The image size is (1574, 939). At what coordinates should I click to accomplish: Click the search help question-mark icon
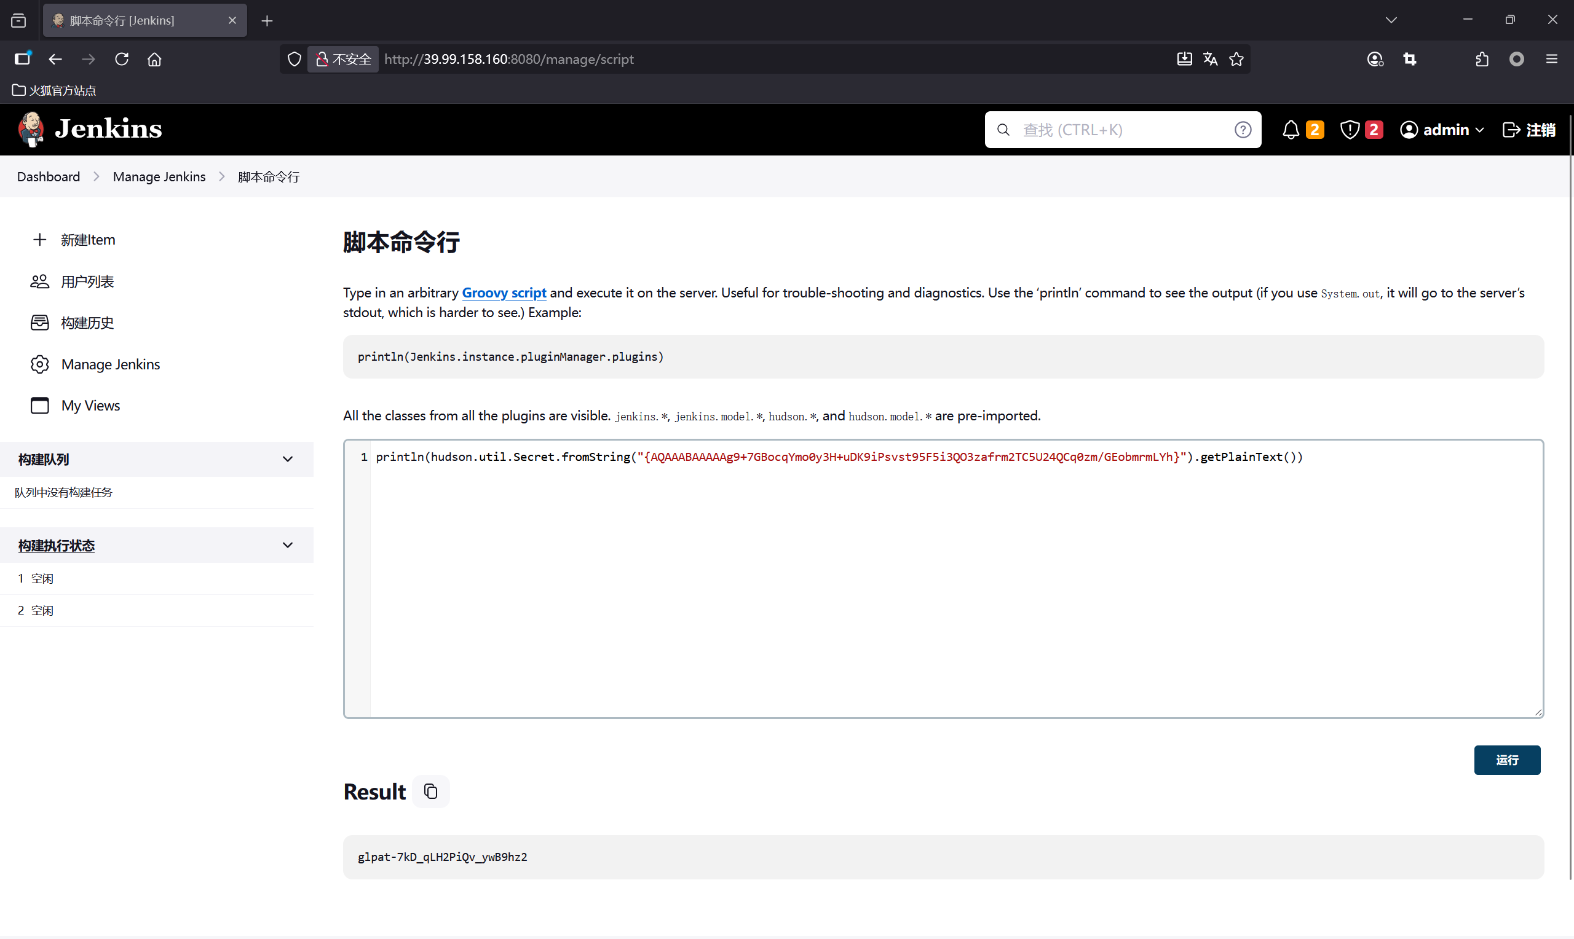pos(1243,130)
